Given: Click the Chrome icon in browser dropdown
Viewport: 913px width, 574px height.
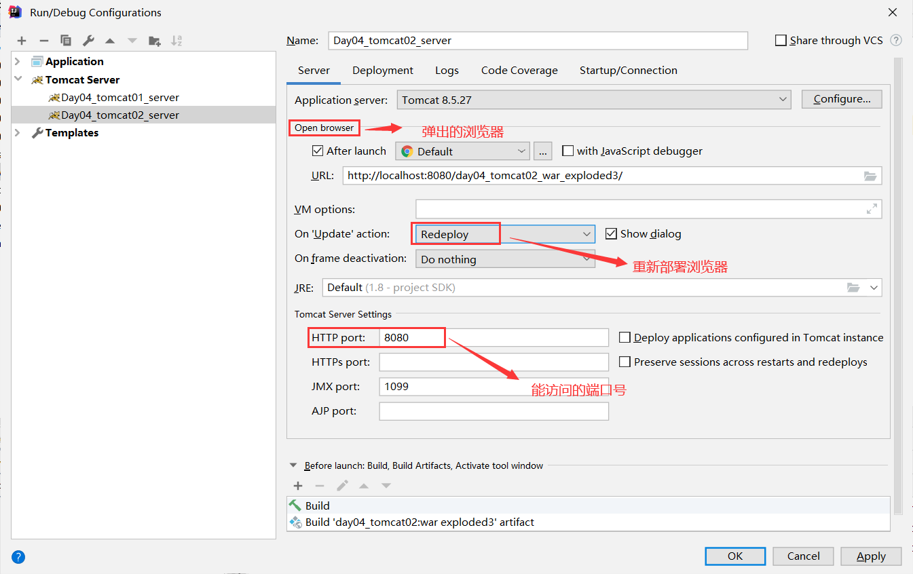Looking at the screenshot, I should pyautogui.click(x=407, y=151).
